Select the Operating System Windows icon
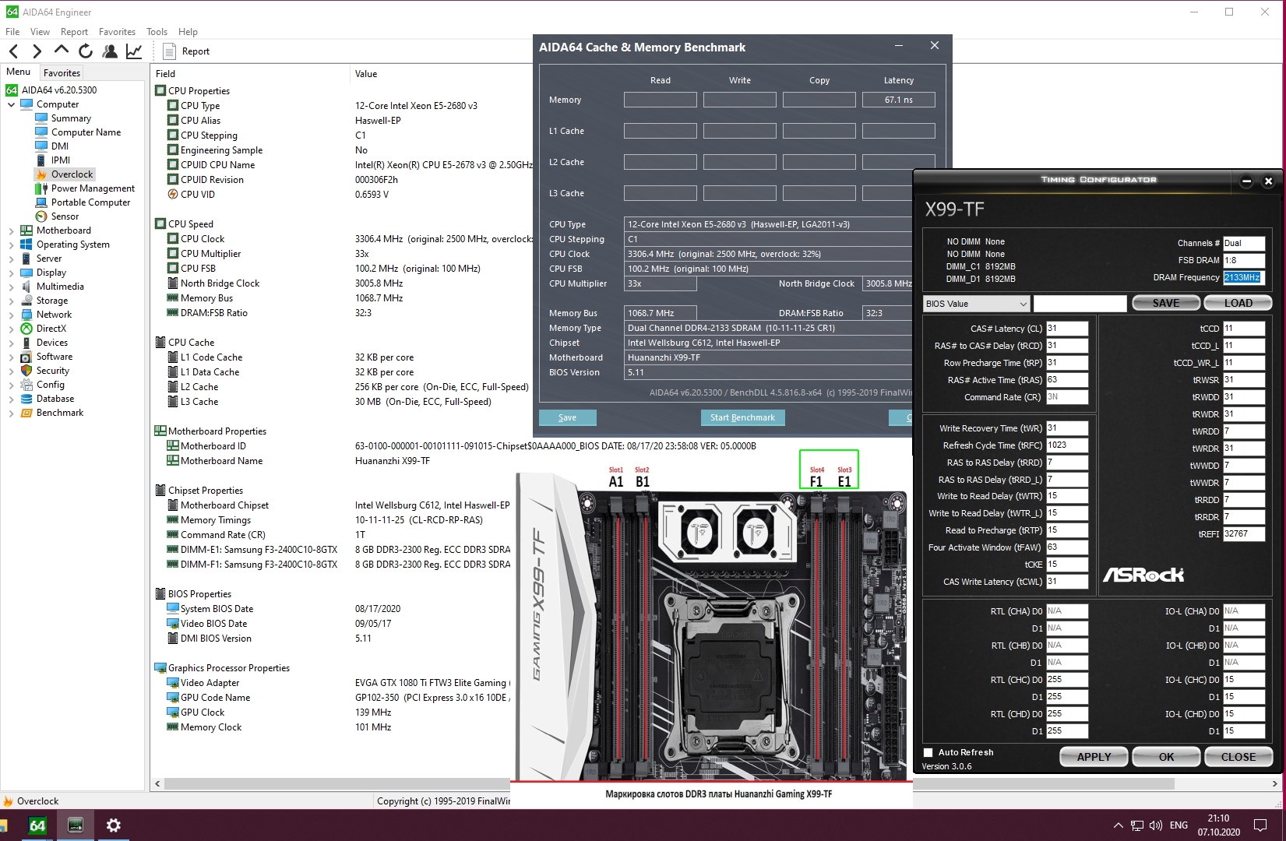 pyautogui.click(x=26, y=245)
